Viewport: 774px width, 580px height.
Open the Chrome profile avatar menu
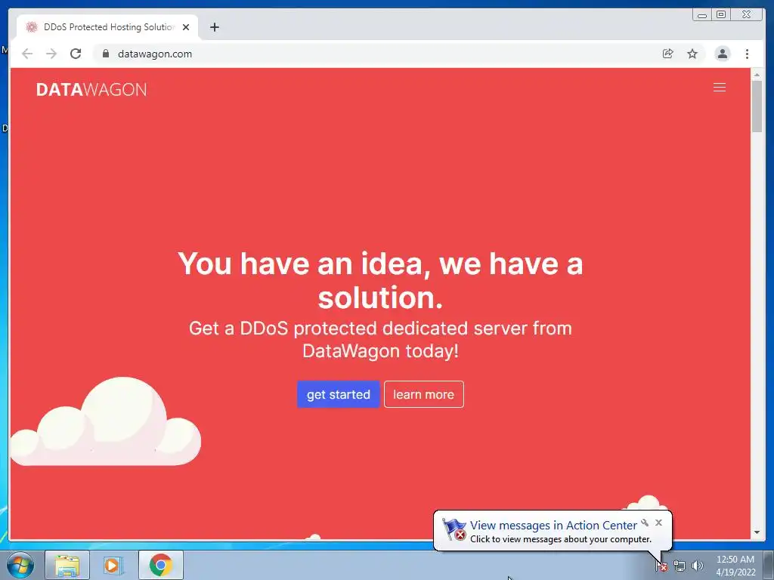(722, 54)
